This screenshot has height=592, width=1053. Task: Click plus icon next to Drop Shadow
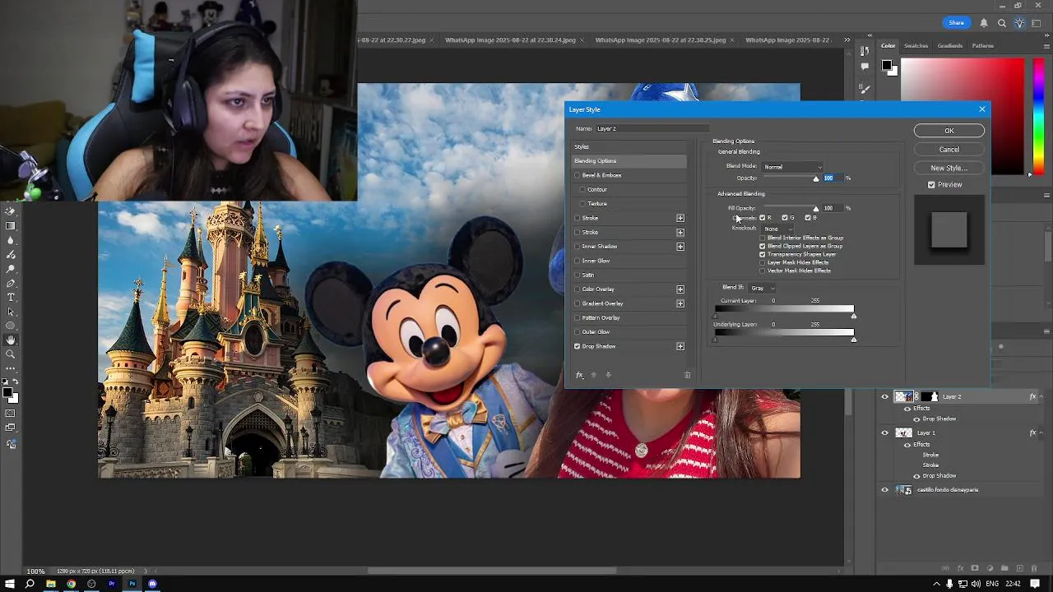pos(680,346)
